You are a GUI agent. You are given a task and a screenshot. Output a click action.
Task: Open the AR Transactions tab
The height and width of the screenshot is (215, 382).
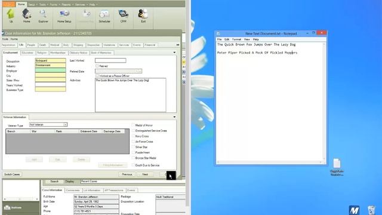[x=114, y=190]
